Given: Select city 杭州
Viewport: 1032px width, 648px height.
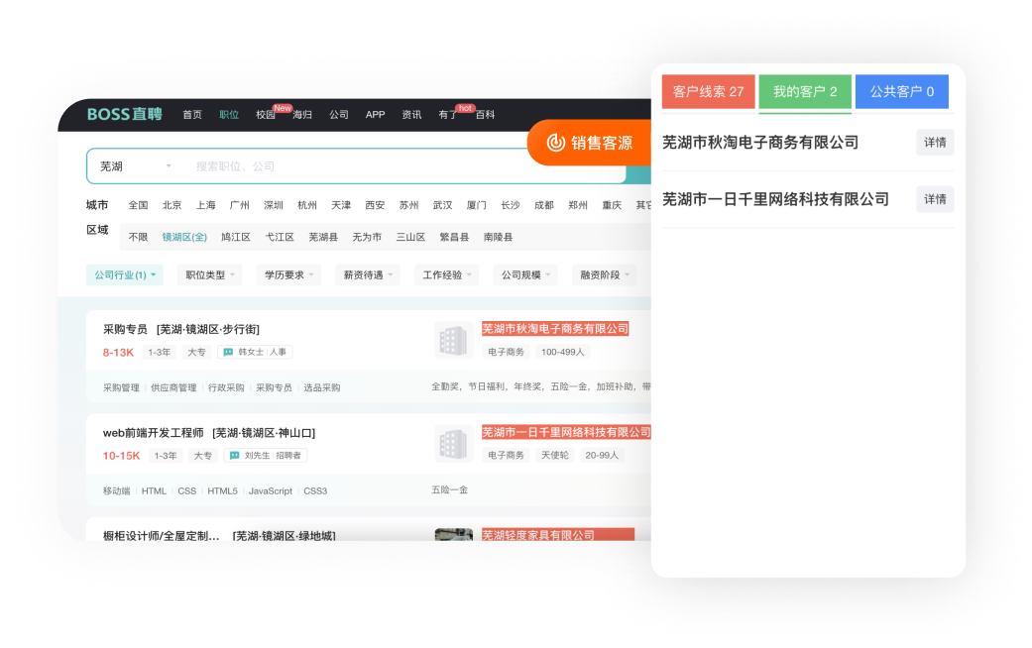Looking at the screenshot, I should click(307, 205).
